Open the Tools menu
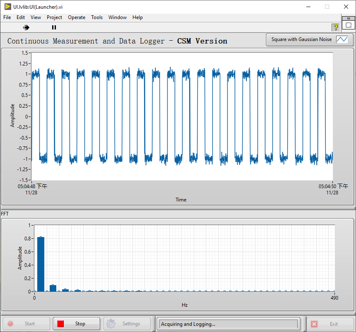Screen dimensions: 356x332 [x=97, y=17]
